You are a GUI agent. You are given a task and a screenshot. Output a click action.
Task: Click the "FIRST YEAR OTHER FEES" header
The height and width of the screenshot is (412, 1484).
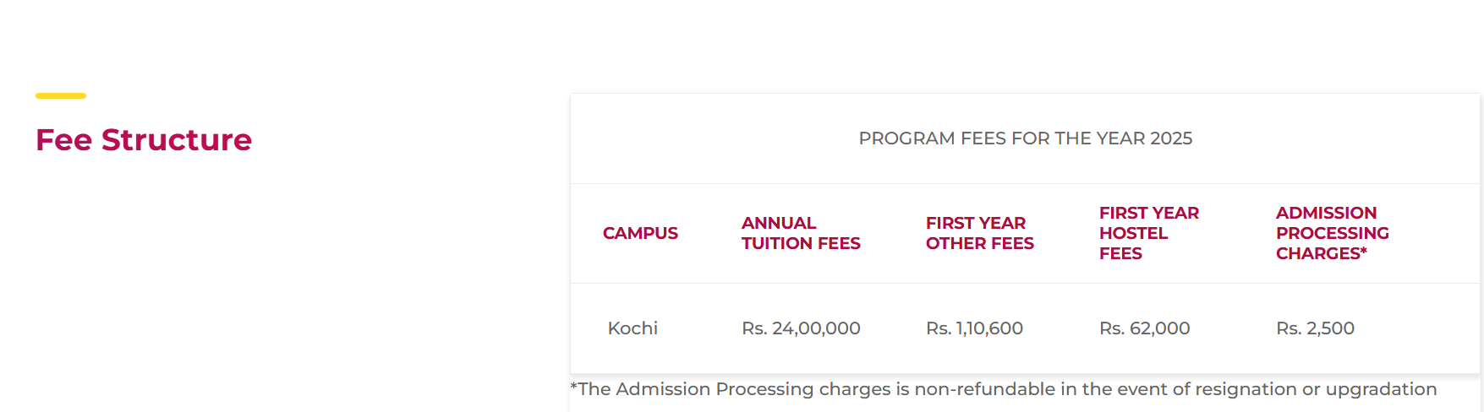(979, 233)
